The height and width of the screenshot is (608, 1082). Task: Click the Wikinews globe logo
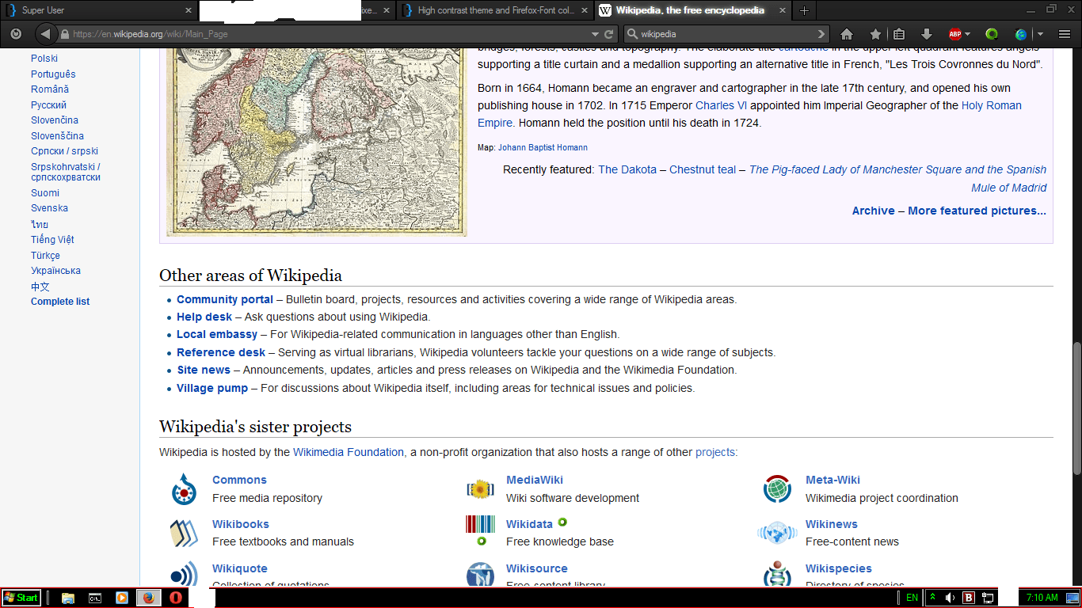777,533
